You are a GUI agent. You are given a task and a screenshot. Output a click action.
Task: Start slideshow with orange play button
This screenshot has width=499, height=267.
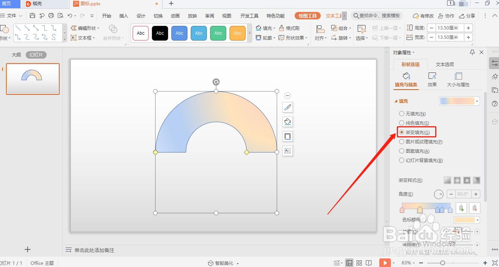[385, 263]
